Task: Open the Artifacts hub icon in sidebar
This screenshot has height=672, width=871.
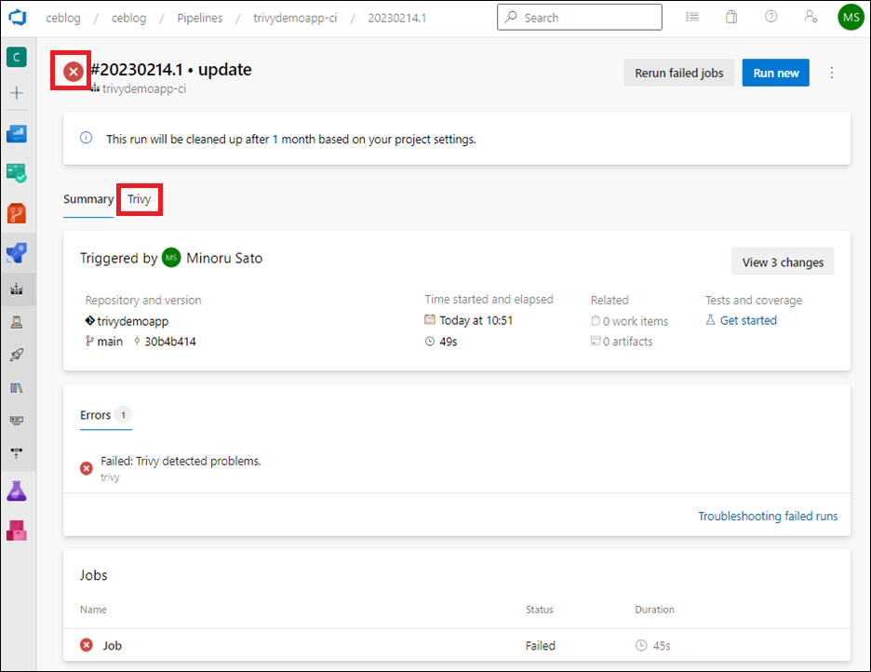Action: [x=17, y=531]
